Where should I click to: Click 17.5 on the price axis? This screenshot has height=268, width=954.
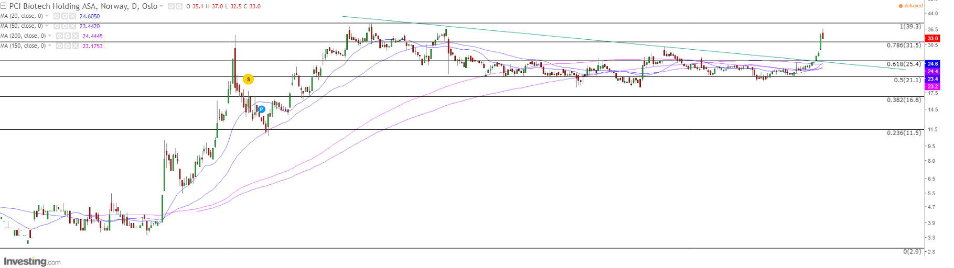tap(933, 93)
